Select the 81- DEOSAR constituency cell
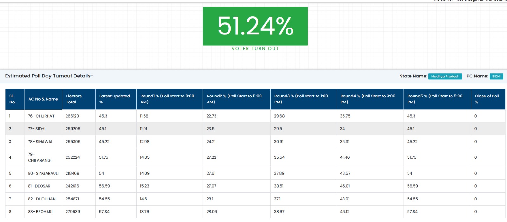Screen dimensions: 507x222 tap(43, 186)
